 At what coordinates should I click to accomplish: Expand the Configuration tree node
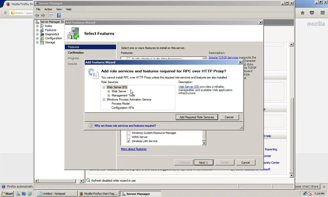coord(37,38)
